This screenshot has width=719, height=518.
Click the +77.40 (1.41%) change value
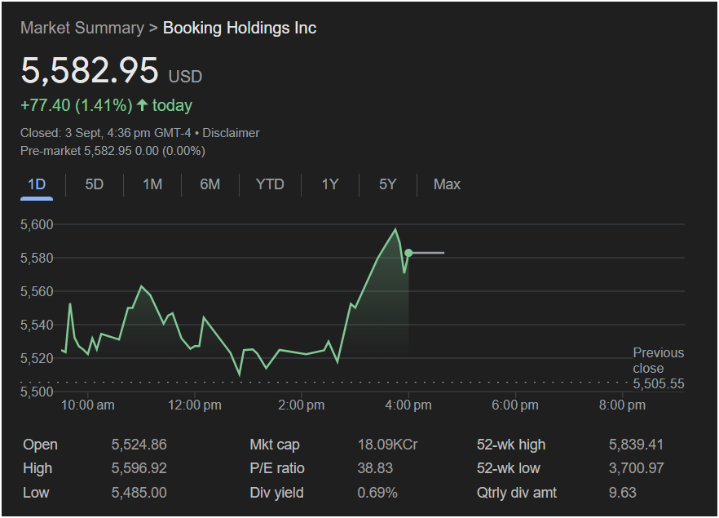click(x=76, y=105)
